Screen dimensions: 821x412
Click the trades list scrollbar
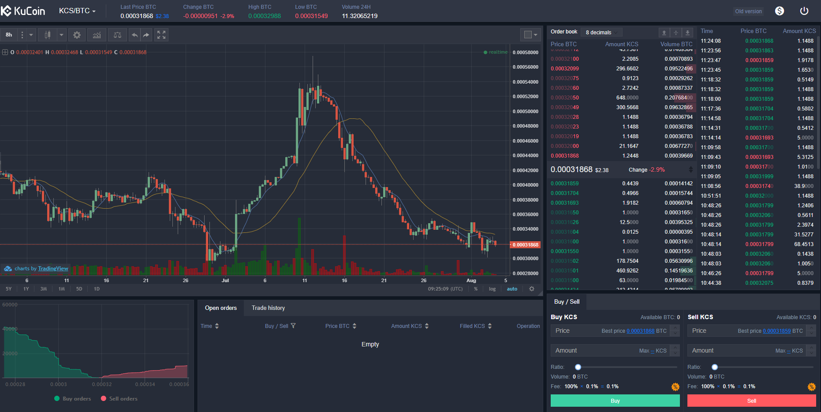pyautogui.click(x=818, y=102)
